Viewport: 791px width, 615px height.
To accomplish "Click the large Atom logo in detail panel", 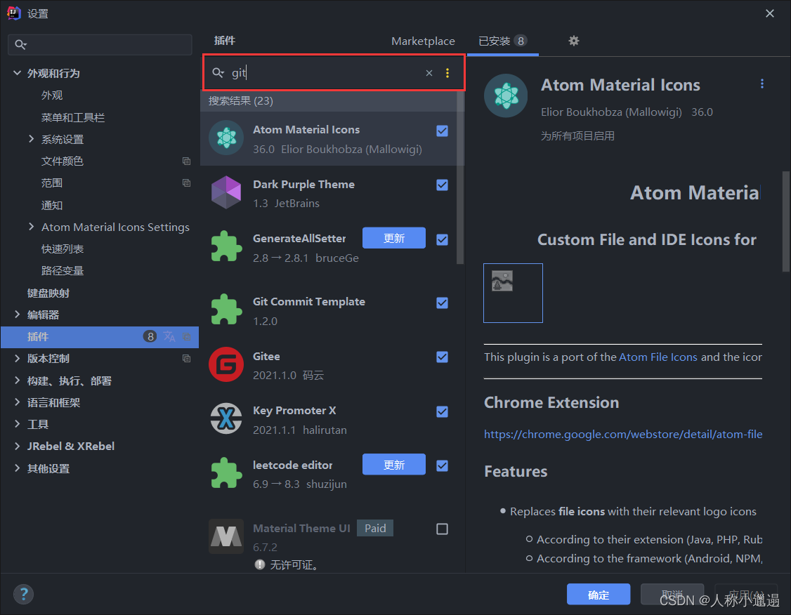I will pyautogui.click(x=506, y=95).
